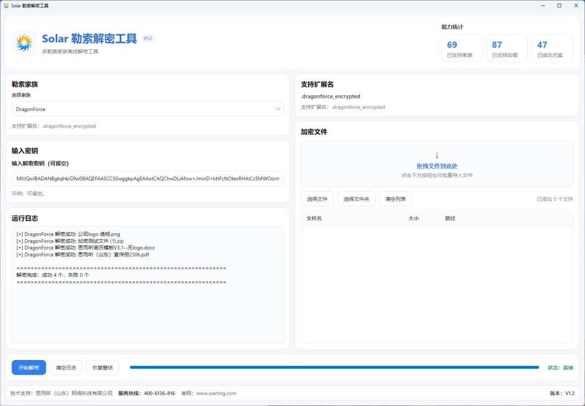Start decryption with the 开始解密 button
This screenshot has width=585, height=406.
point(29,368)
